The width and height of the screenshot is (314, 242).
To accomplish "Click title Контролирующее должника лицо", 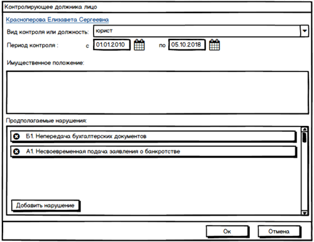I will [51, 7].
